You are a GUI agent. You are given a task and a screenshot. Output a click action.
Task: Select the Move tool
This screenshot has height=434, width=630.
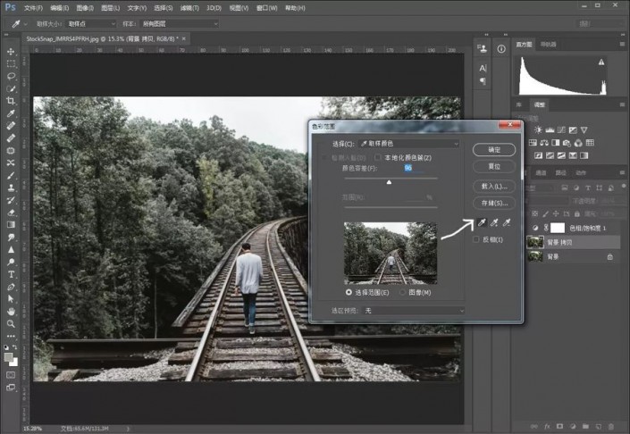coord(11,51)
